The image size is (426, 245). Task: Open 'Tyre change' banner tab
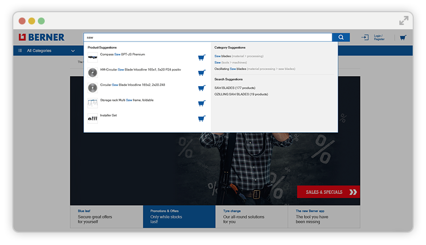coord(251,216)
